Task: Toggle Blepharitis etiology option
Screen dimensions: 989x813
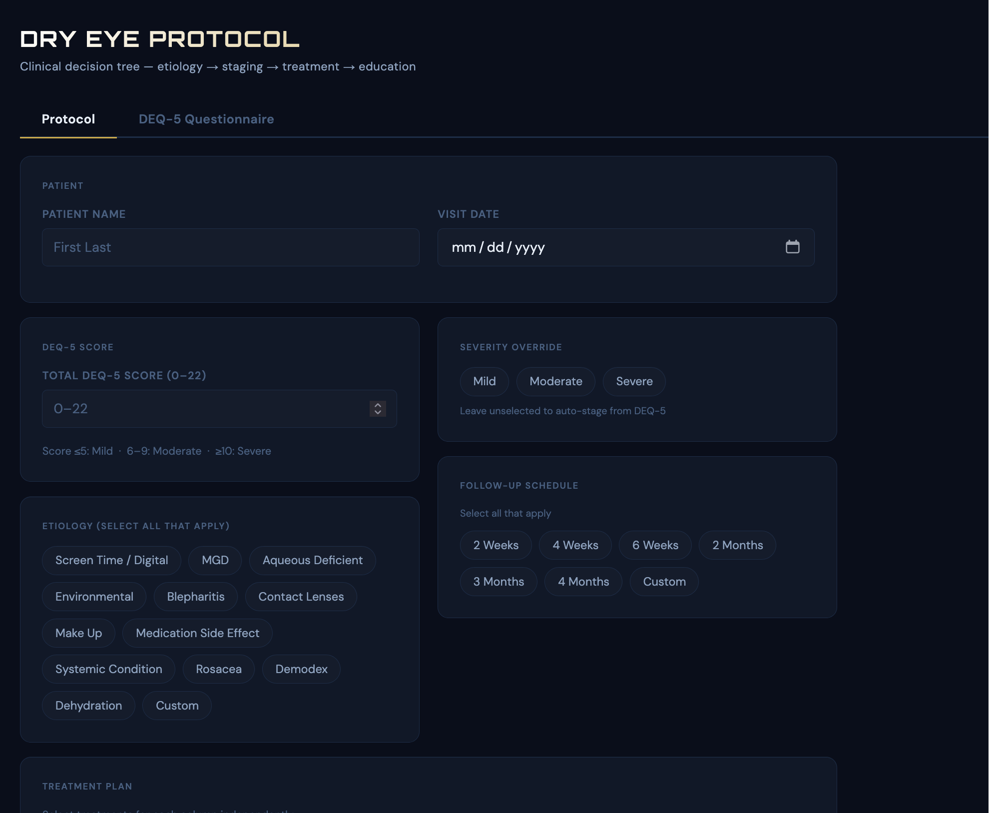Action: pos(196,597)
